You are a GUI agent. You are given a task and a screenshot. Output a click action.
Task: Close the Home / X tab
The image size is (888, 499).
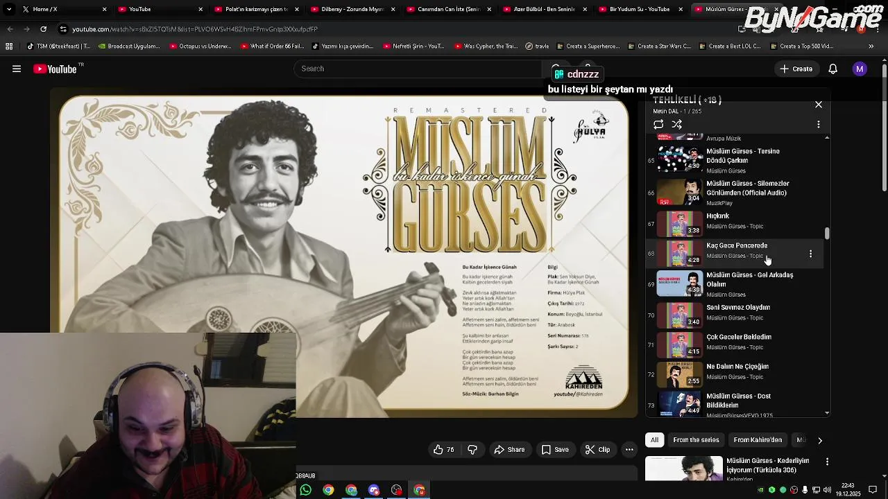105,9
